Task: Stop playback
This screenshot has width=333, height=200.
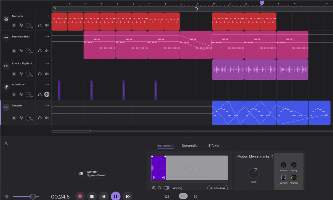Action: pos(92,196)
